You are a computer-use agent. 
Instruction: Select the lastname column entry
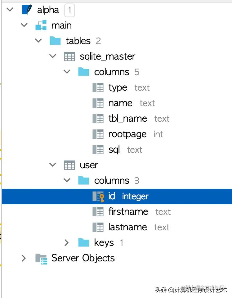click(x=127, y=227)
